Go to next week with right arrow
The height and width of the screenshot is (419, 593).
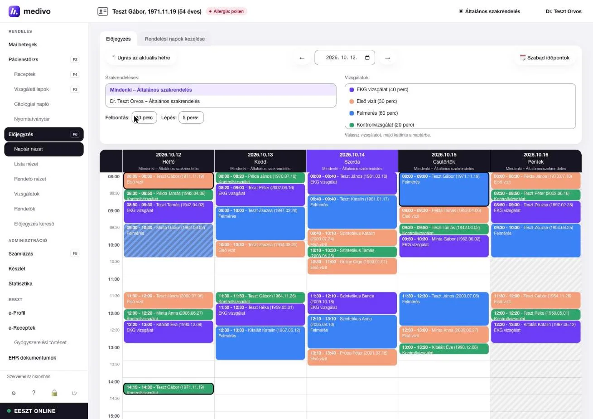[x=387, y=58]
